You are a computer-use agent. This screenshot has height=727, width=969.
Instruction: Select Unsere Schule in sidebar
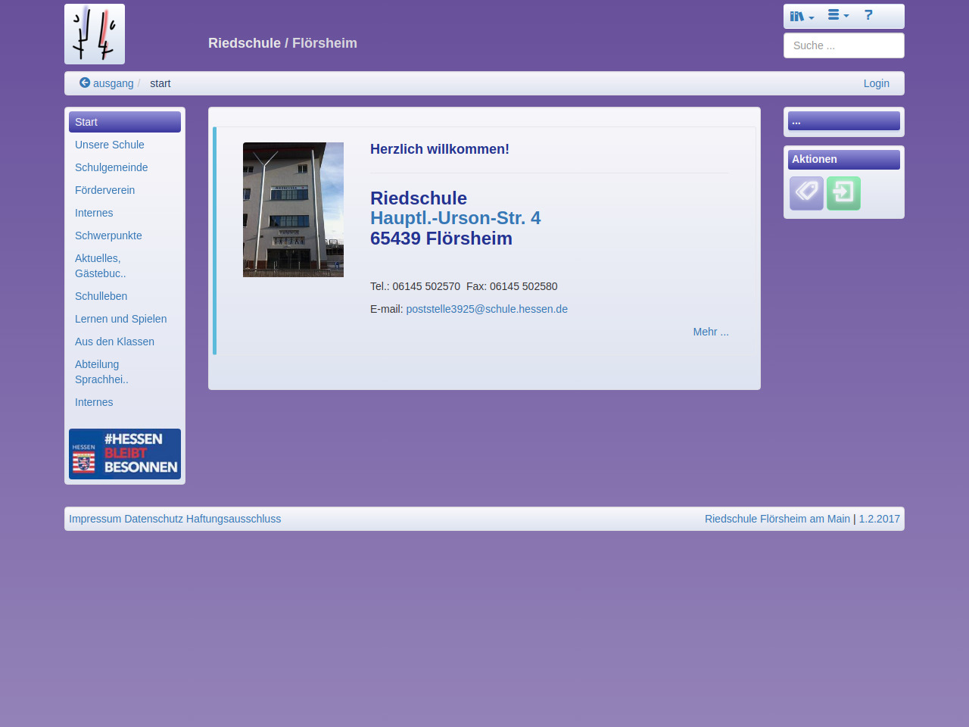110,145
